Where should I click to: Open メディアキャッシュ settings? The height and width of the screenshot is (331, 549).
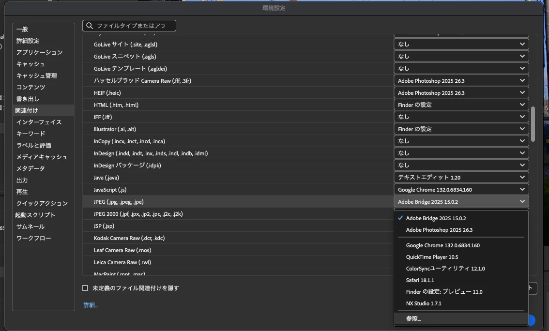tap(42, 157)
